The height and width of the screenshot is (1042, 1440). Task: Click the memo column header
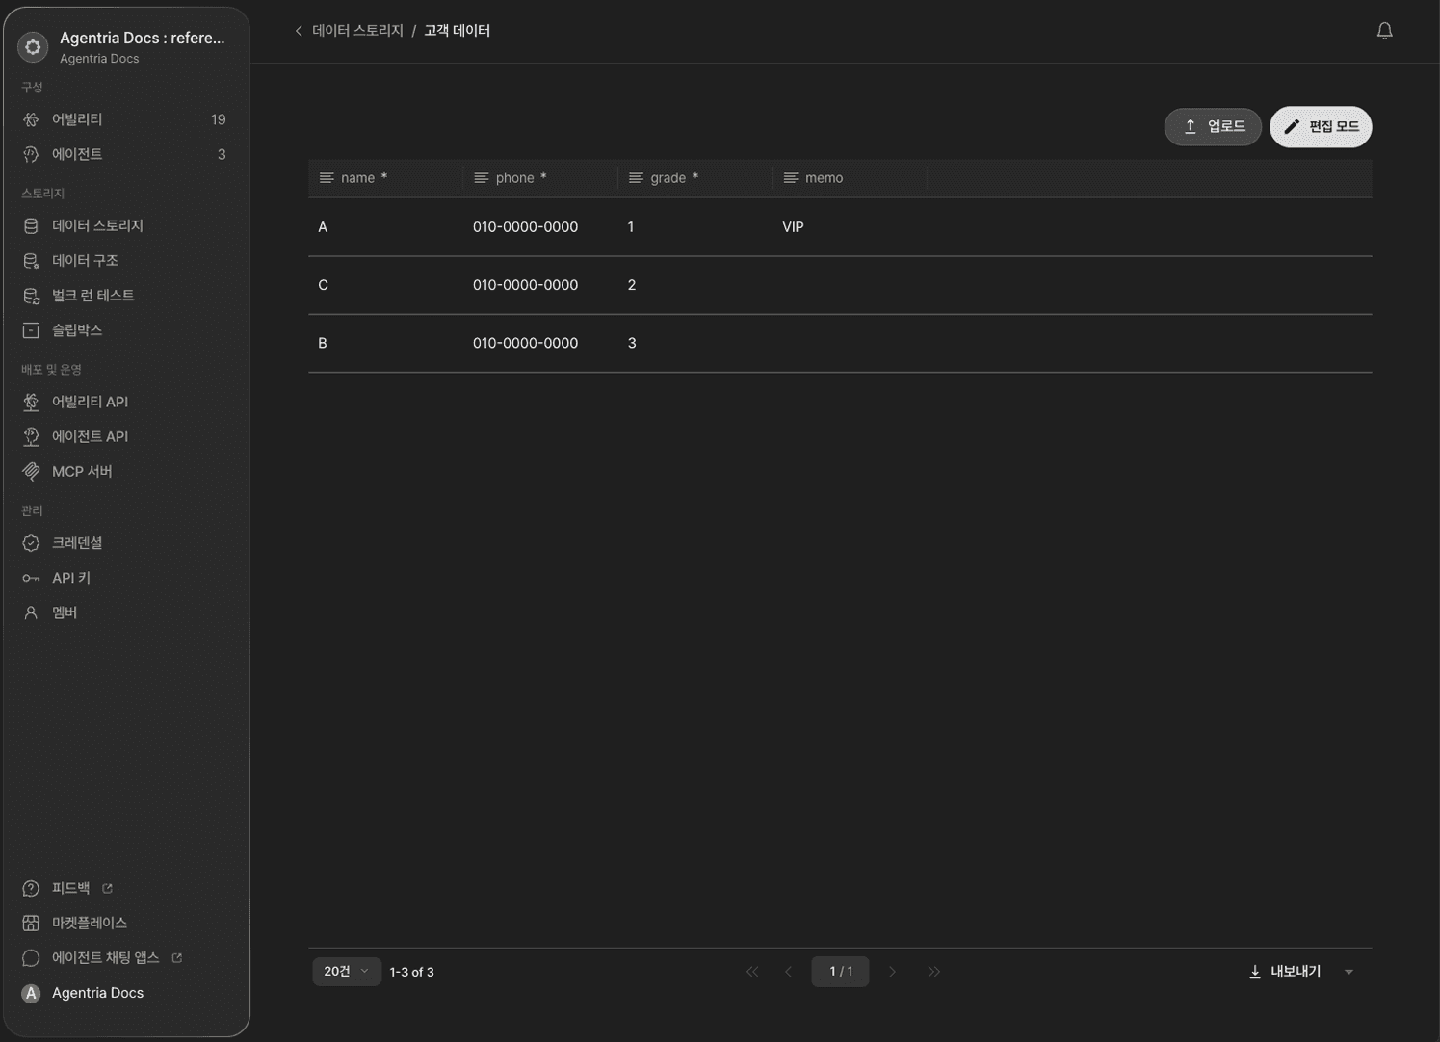pyautogui.click(x=850, y=178)
